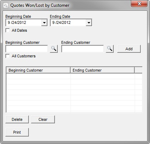The image size is (150, 144).
Task: Open the Ending Customer lookup magnifier
Action: (x=110, y=49)
